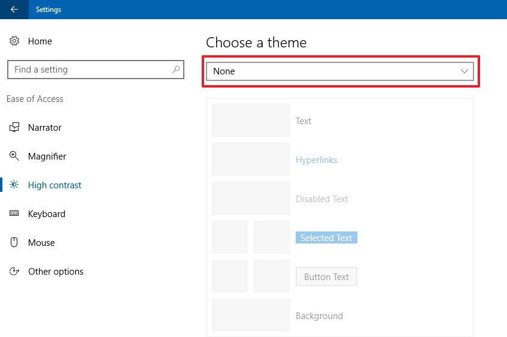This screenshot has height=337, width=507.
Task: Go to Other options page
Action: pyautogui.click(x=56, y=272)
